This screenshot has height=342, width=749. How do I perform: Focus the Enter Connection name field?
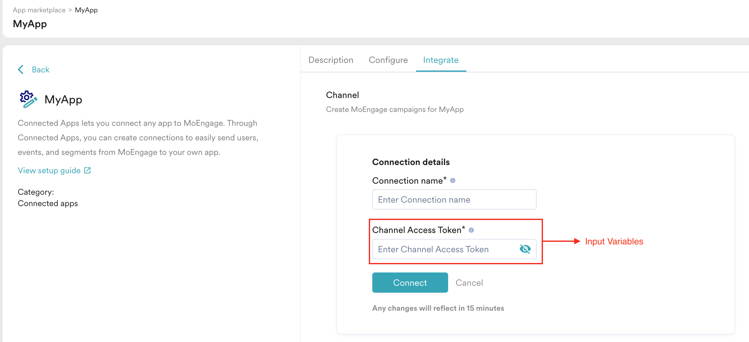454,199
